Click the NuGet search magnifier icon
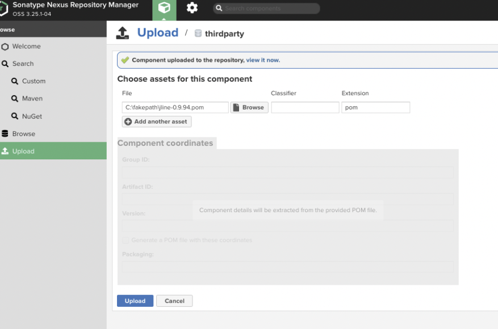This screenshot has height=329, width=498. [15, 116]
